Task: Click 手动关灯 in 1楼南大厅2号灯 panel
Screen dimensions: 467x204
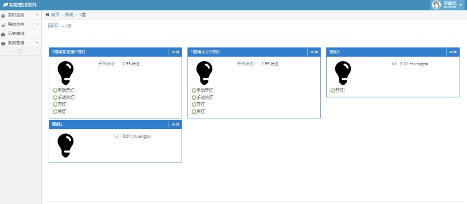Action: [x=202, y=97]
